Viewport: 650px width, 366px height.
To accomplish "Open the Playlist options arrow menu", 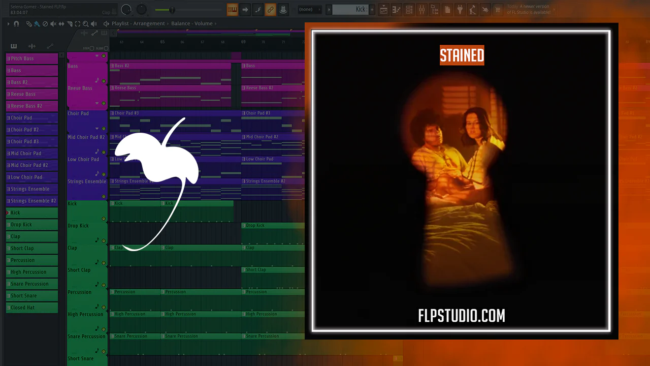I will coord(9,24).
